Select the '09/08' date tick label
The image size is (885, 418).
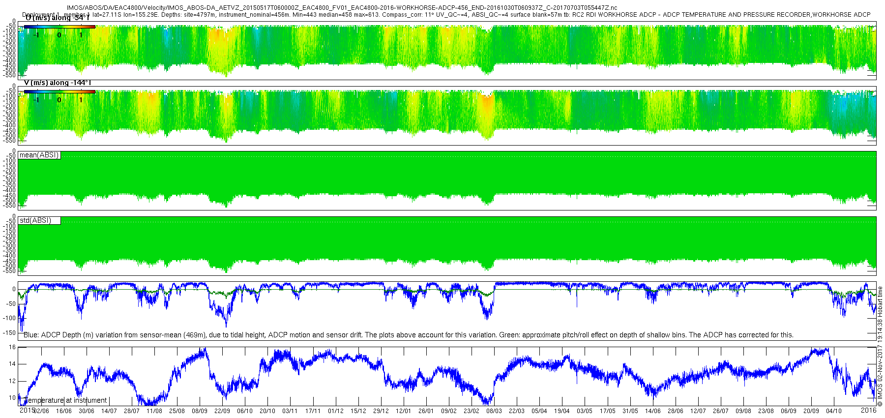743,411
